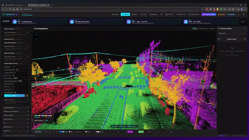Screen dimensions: 249x140
Task: Run Segment Region Growing with Run button
Action: point(14,96)
